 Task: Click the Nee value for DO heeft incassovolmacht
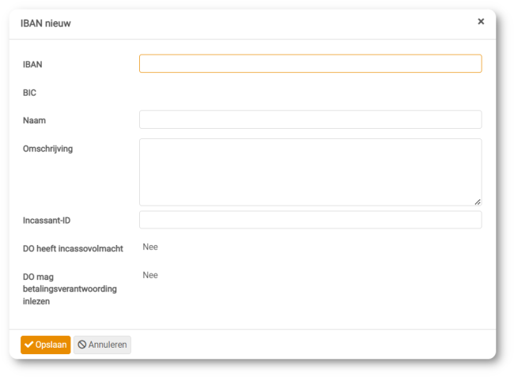click(150, 247)
